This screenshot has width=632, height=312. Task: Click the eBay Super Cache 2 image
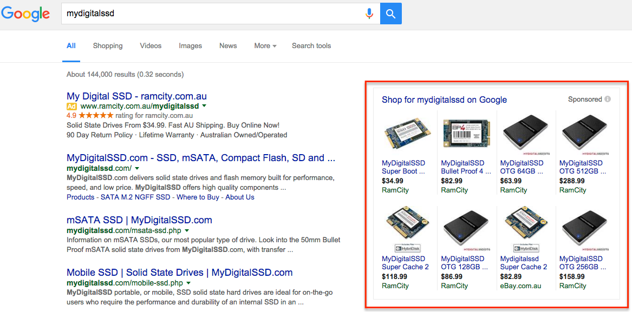[525, 230]
